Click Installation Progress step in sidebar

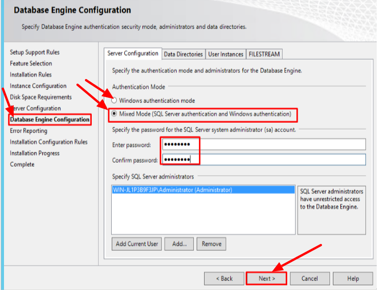pos(35,154)
